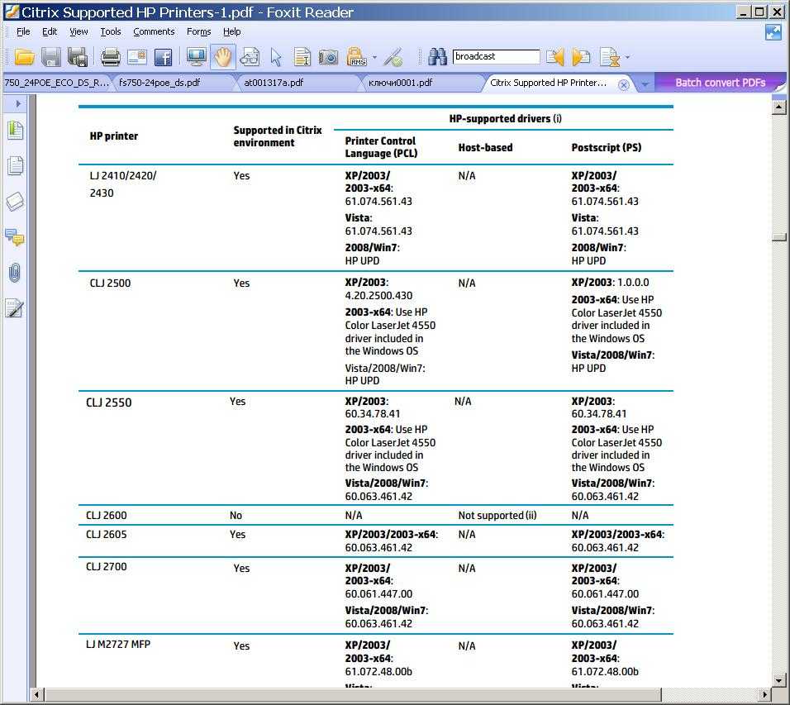The image size is (790, 705).
Task: Open the find options dropdown arrow
Action: point(627,58)
